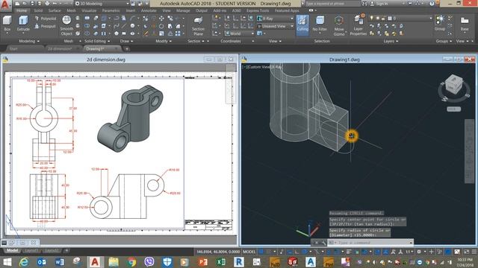Click the ViewCube in Drawing1 viewport

(453, 85)
